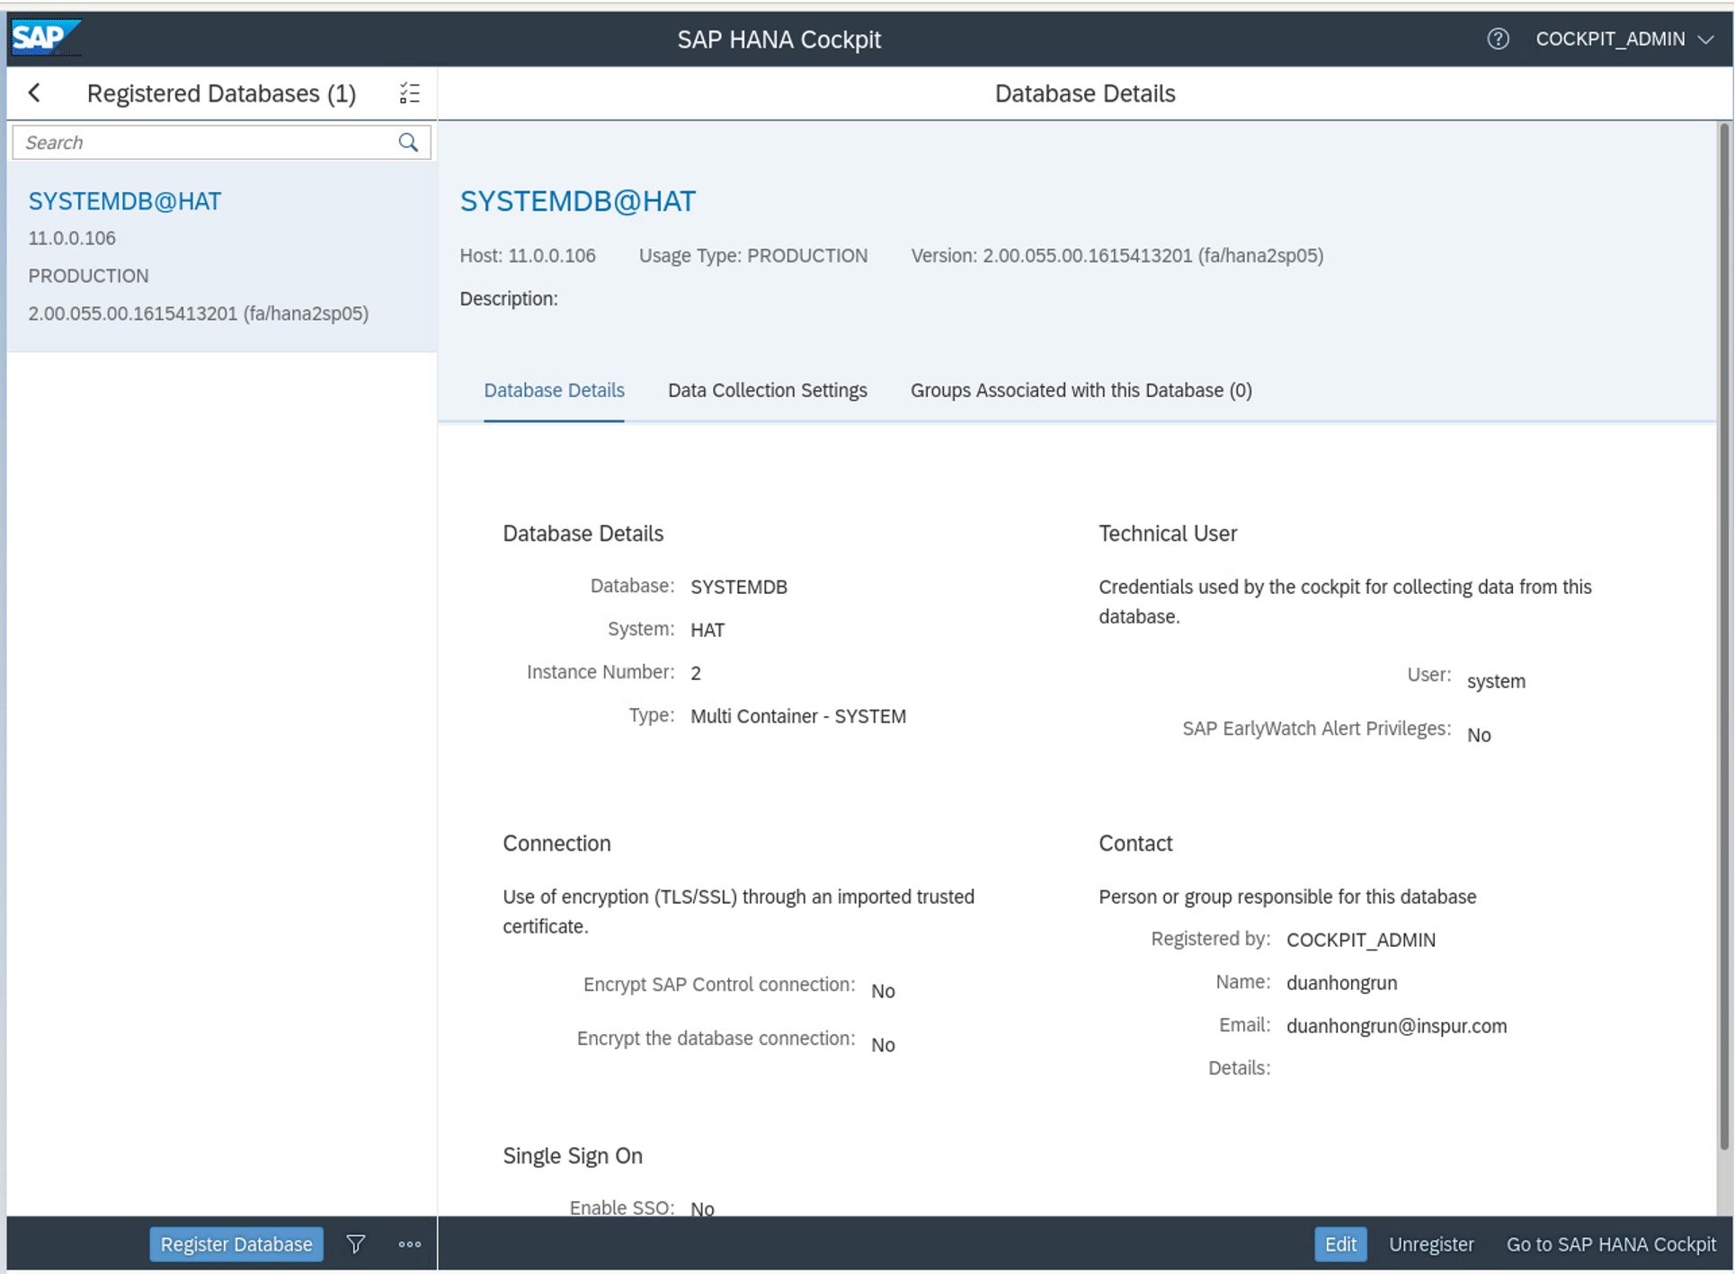This screenshot has width=1735, height=1274.
Task: Click the duanhongrun@inspur.com email
Action: coord(1395,1025)
